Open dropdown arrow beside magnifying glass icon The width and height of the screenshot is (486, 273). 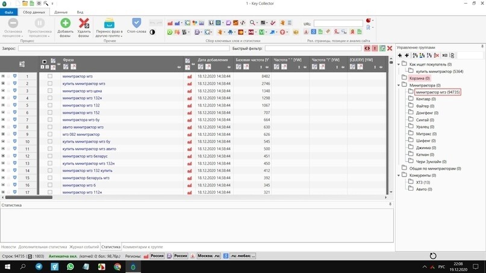click(x=257, y=23)
